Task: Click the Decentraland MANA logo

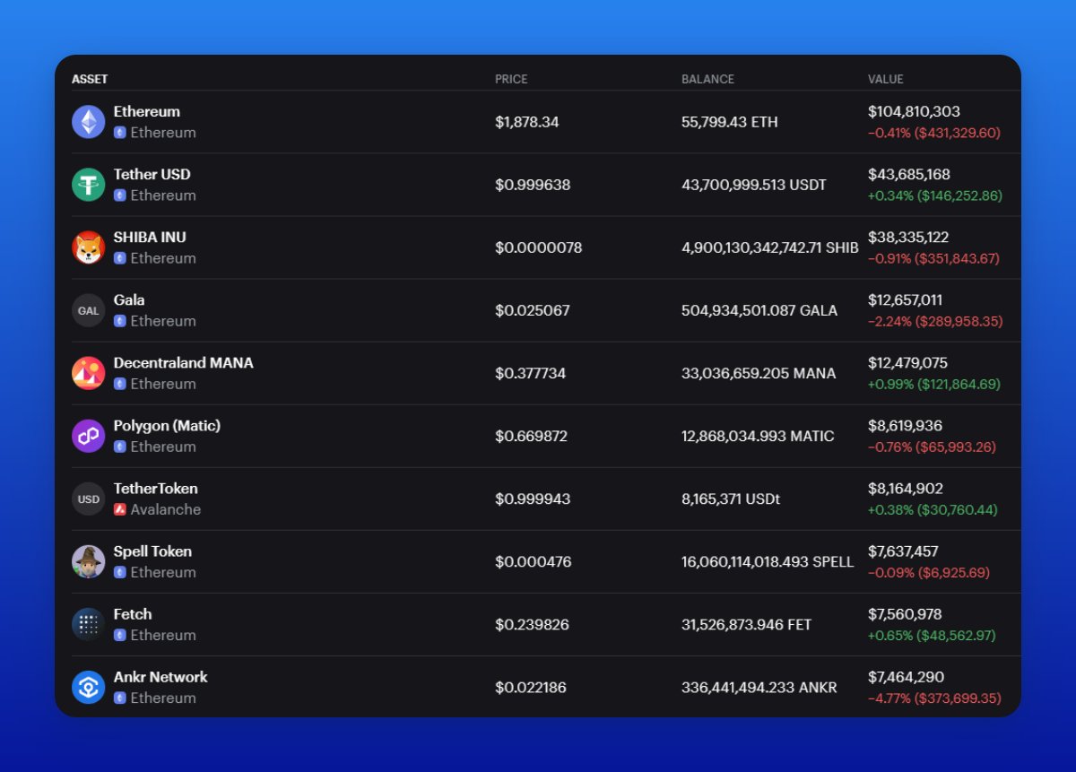Action: [x=89, y=373]
